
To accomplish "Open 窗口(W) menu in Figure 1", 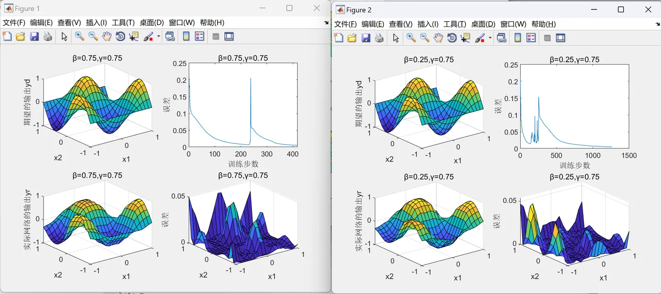I will pos(182,23).
